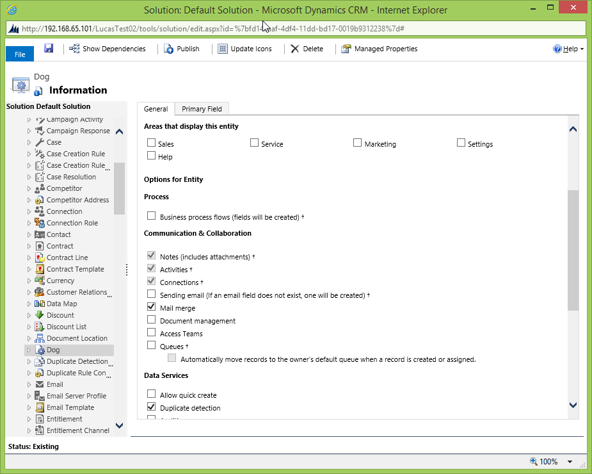Expand the Contact tree node

pyautogui.click(x=29, y=234)
